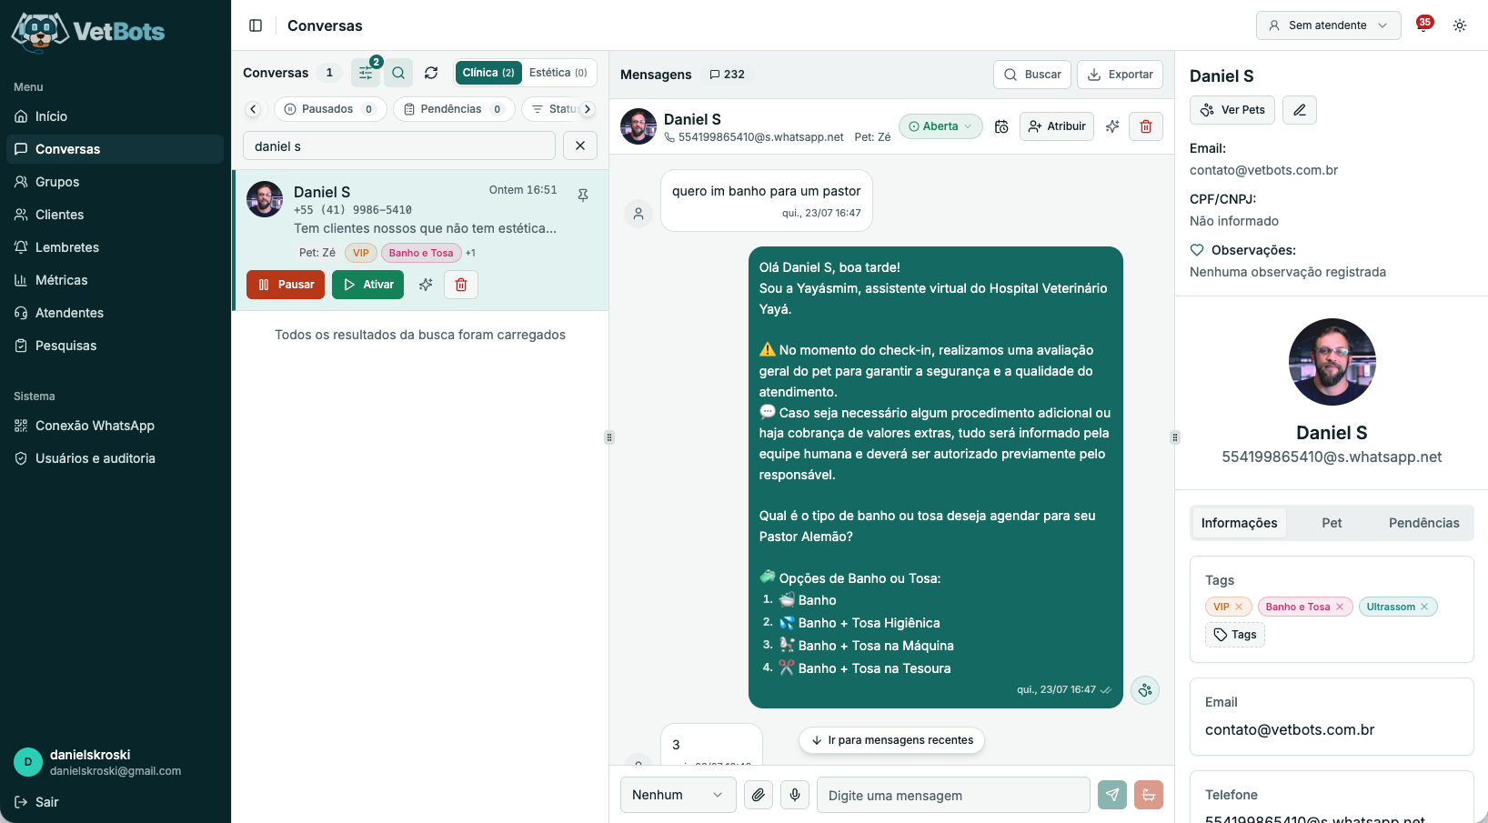Open schedule calendar icon in chat header
Screen dimensions: 1488x823
point(1001,126)
